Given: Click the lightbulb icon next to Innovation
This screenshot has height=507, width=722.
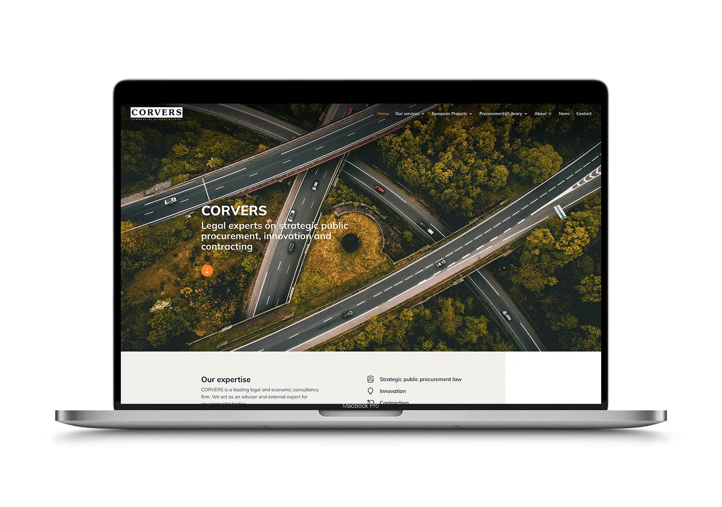Looking at the screenshot, I should [370, 391].
